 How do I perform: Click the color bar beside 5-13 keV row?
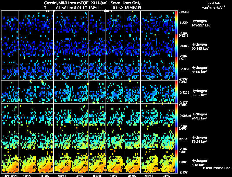(176, 162)
